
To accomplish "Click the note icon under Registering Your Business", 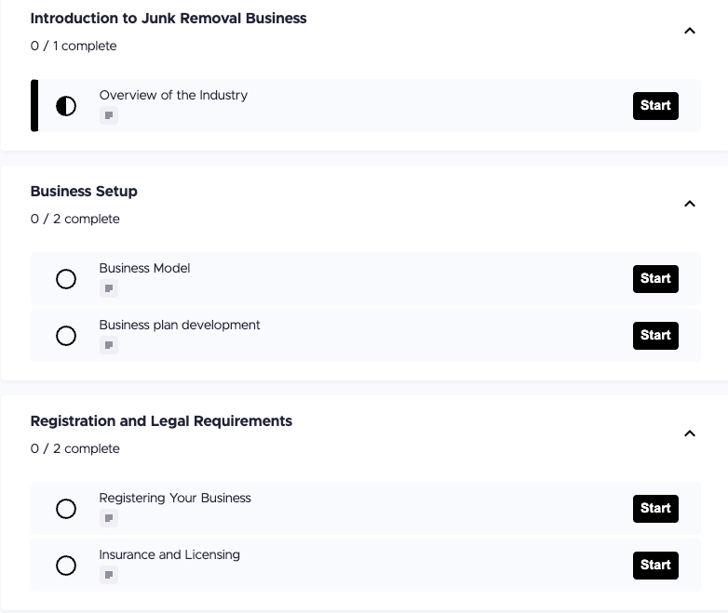I will [x=109, y=519].
